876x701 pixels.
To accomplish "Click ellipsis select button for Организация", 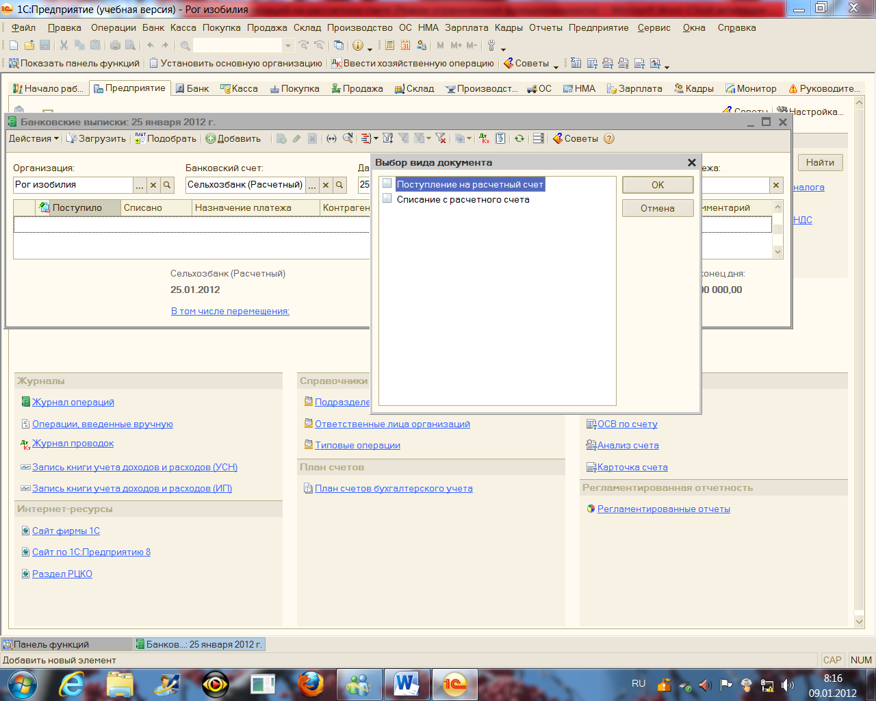I will click(x=140, y=185).
